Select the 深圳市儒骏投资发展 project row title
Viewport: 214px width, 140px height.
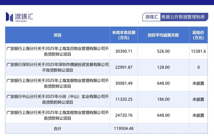(57, 67)
